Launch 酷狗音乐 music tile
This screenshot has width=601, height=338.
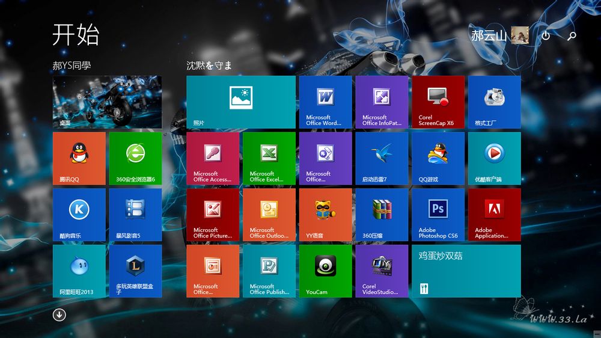[x=79, y=215]
